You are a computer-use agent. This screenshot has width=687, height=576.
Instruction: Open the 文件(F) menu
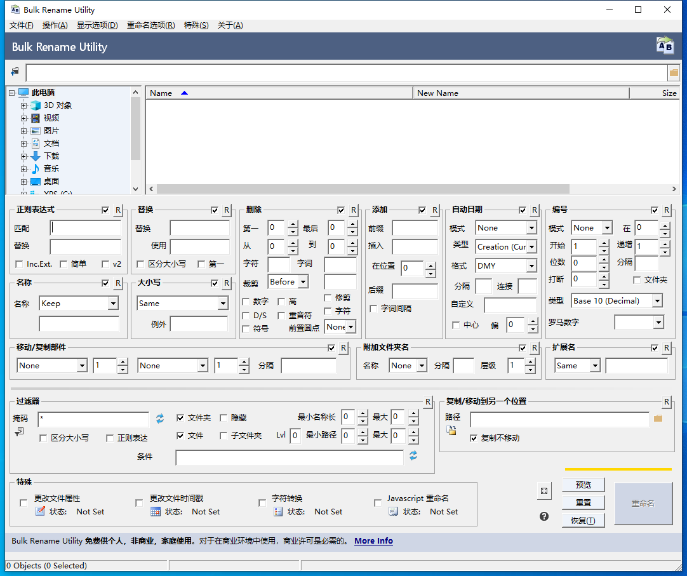21,25
